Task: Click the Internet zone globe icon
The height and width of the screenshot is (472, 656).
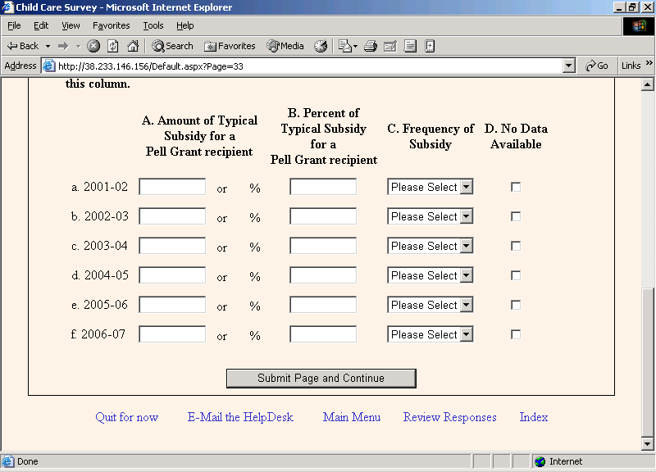Action: tap(540, 461)
